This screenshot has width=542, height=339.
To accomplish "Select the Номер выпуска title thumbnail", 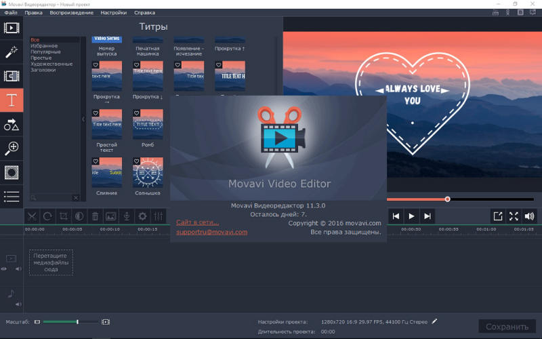I will click(x=107, y=40).
